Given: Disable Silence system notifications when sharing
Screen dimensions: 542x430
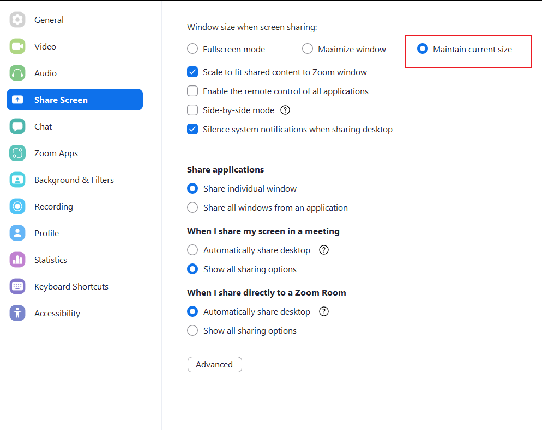Looking at the screenshot, I should 192,129.
